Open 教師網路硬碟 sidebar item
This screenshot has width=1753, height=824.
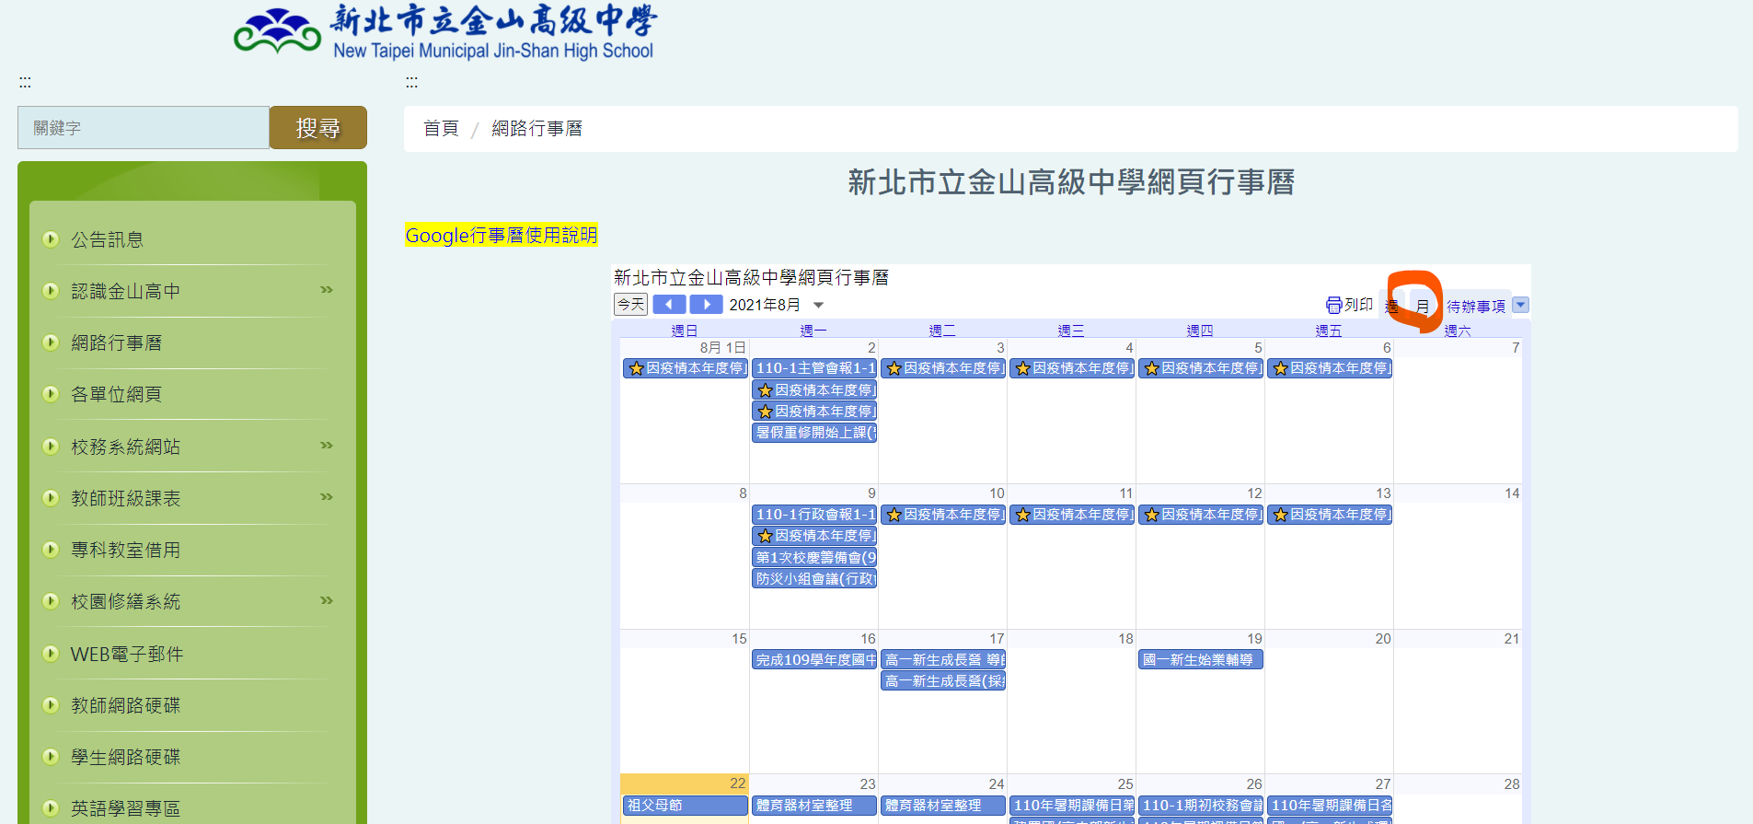[126, 705]
